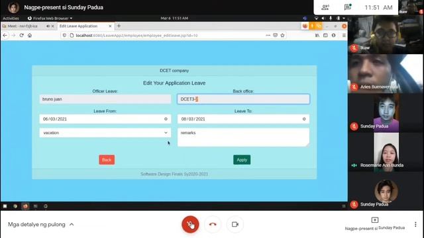Click the red Back button
424x238 pixels.
pyautogui.click(x=107, y=160)
